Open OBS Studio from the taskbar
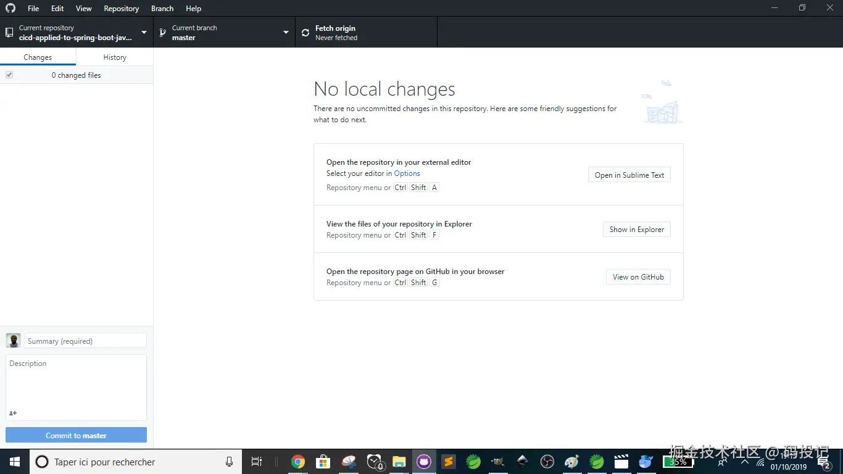The width and height of the screenshot is (843, 474). [x=547, y=462]
